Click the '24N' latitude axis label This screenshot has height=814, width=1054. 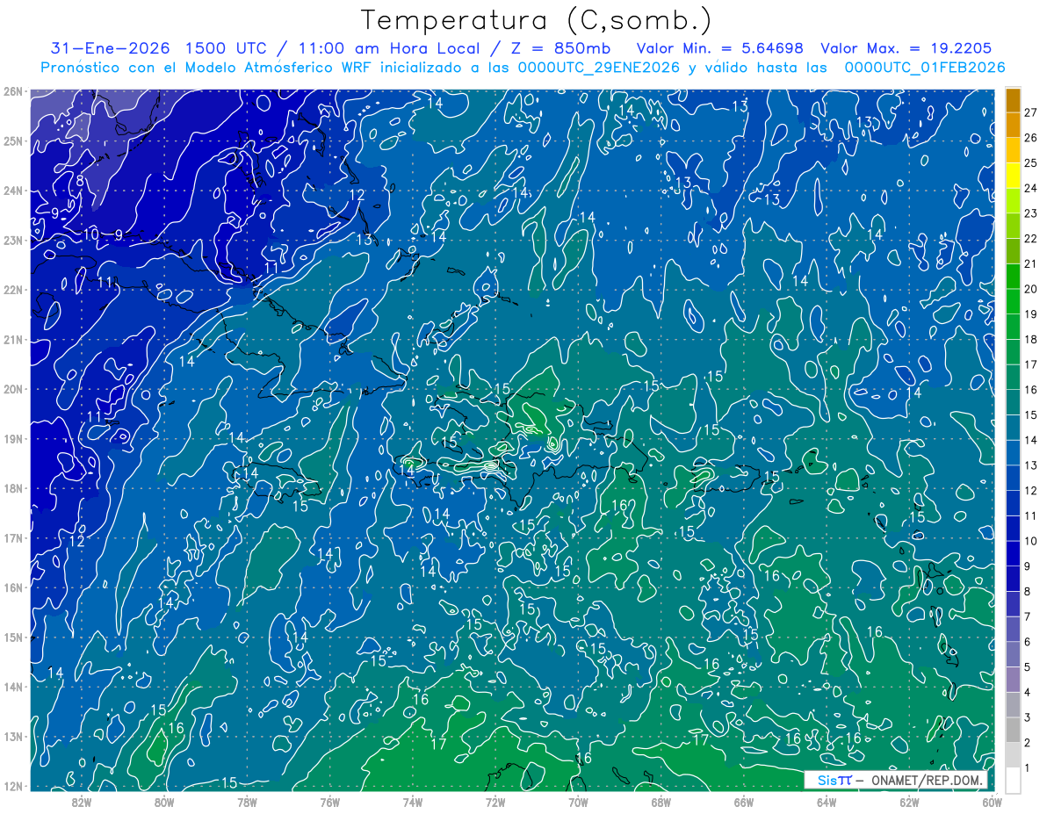[x=13, y=191]
